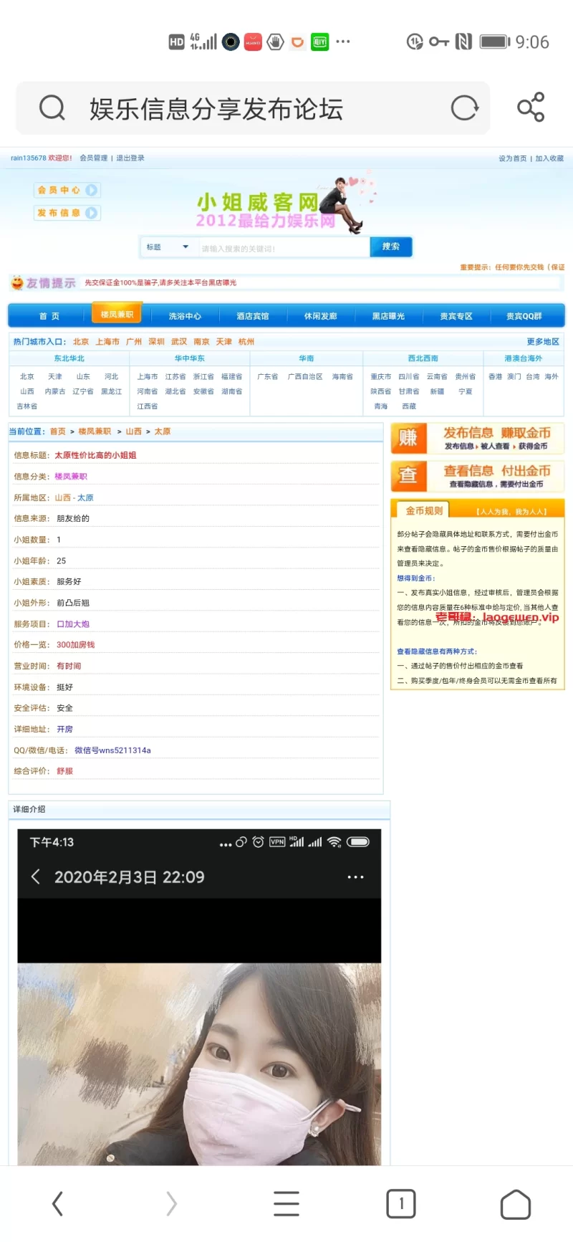The image size is (573, 1242).
Task: Tap the share icon beside address bar
Action: coord(531,108)
